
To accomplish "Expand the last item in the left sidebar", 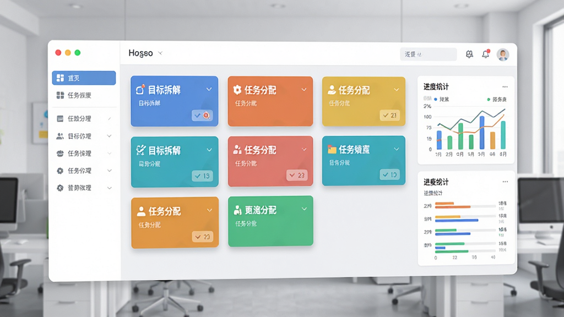I will (x=110, y=188).
